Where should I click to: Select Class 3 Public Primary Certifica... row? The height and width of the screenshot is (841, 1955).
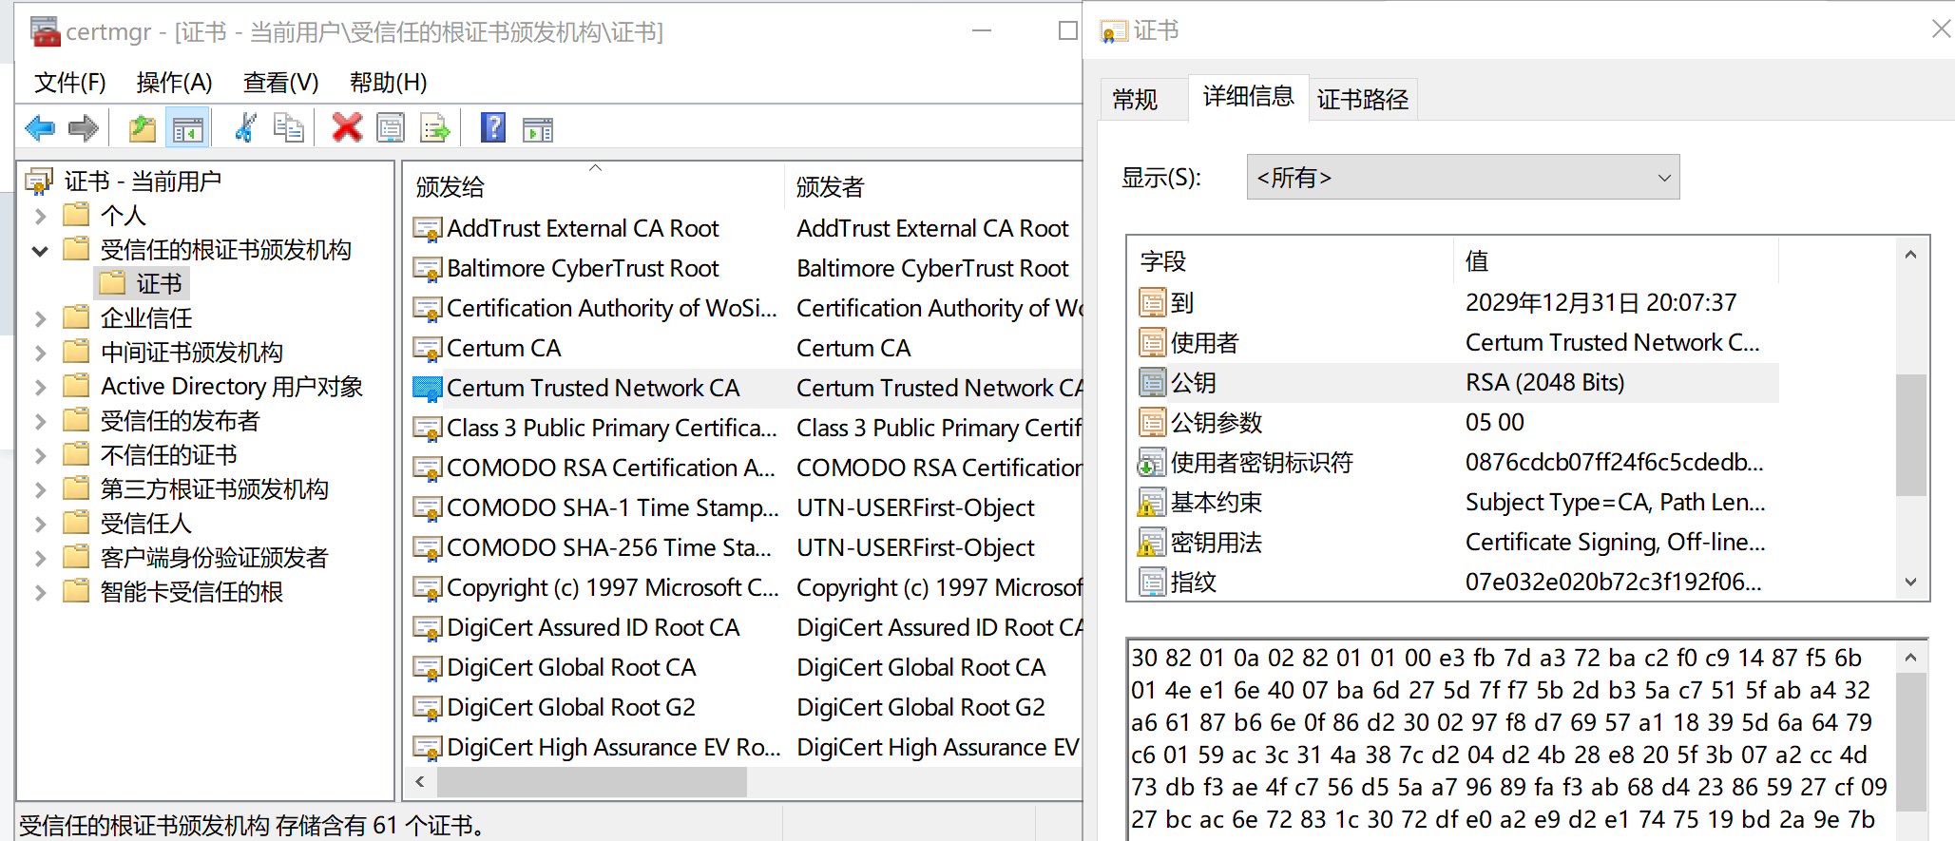pyautogui.click(x=746, y=429)
